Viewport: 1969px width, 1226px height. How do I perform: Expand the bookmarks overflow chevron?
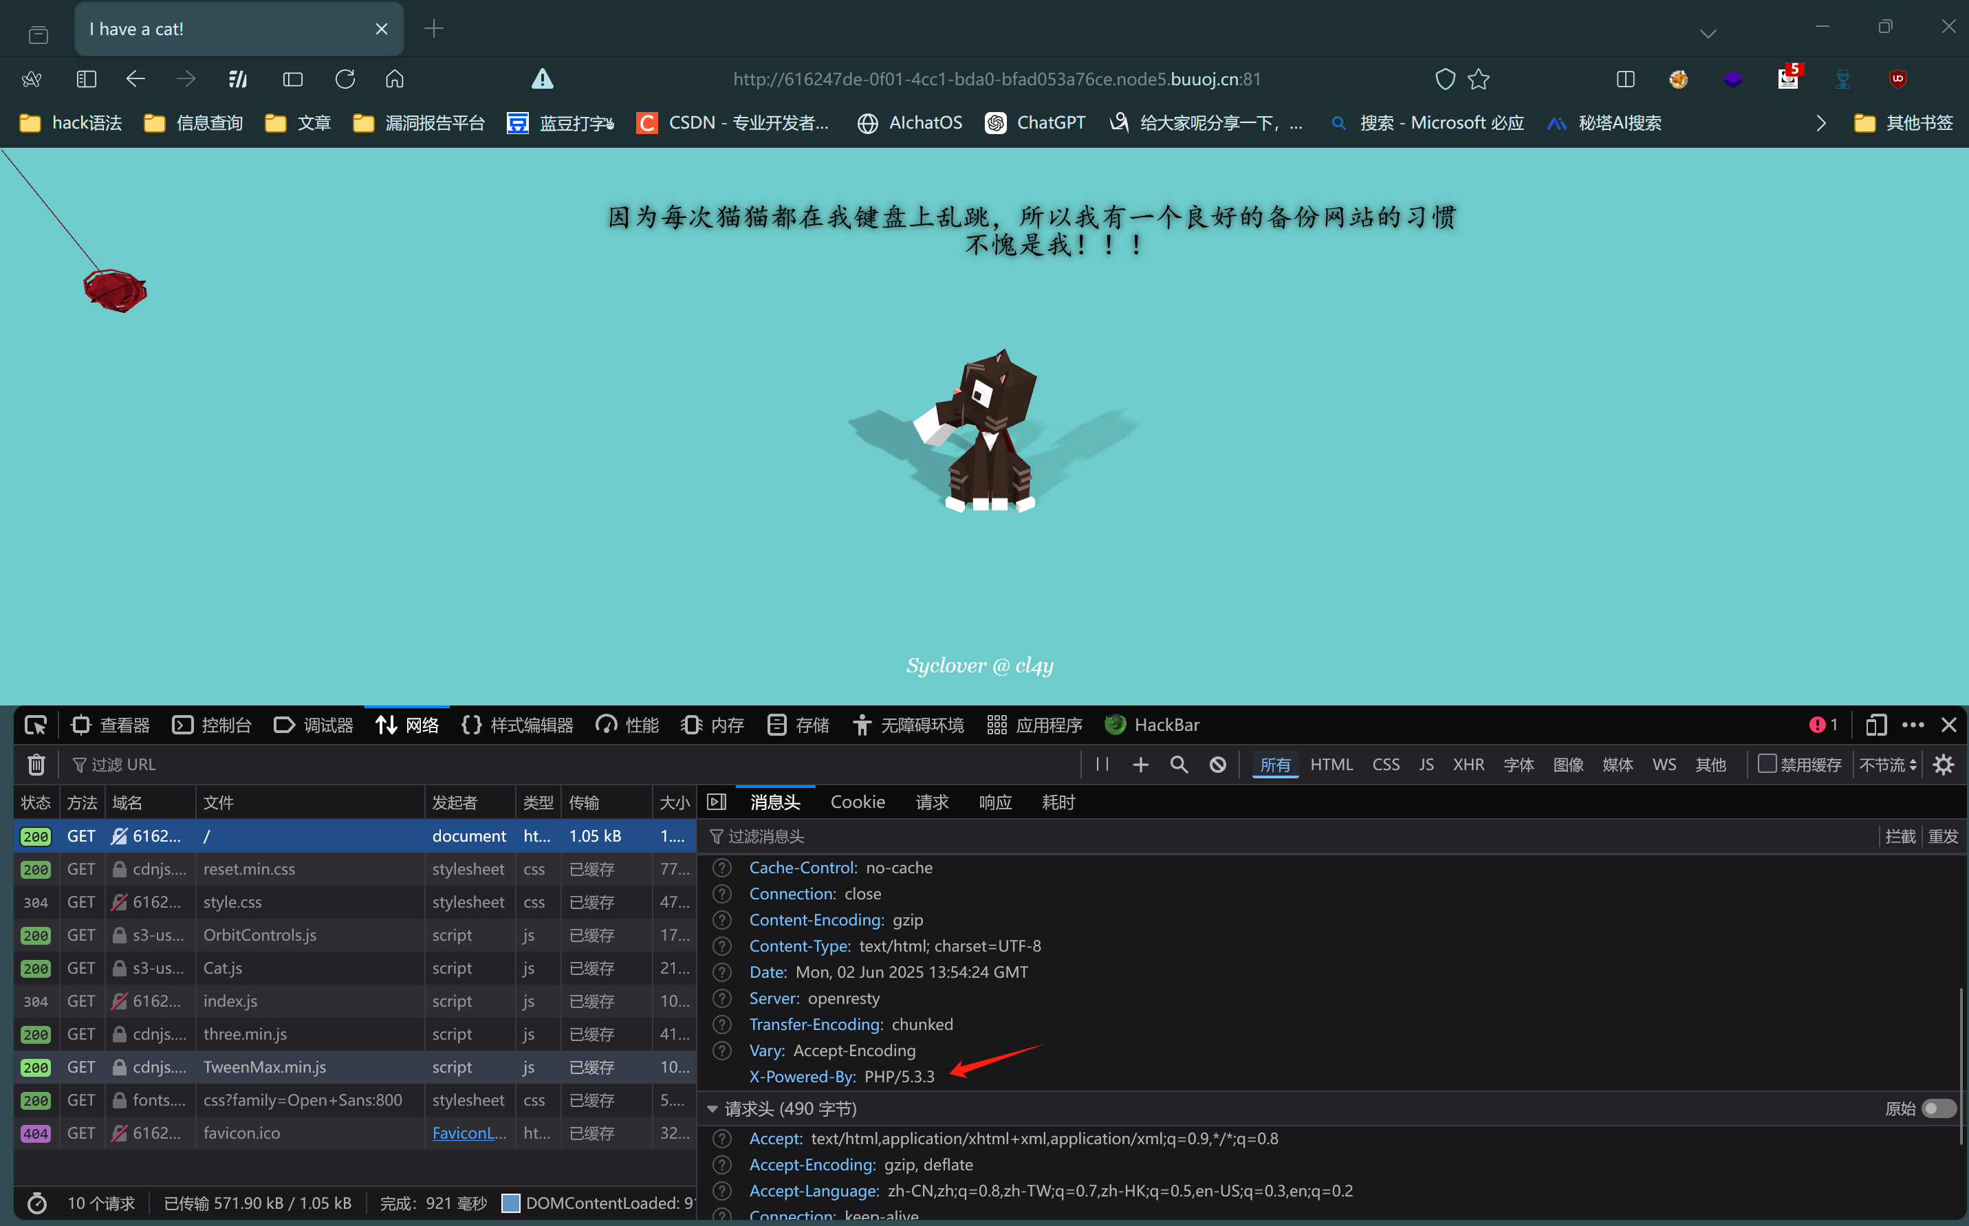(1820, 123)
